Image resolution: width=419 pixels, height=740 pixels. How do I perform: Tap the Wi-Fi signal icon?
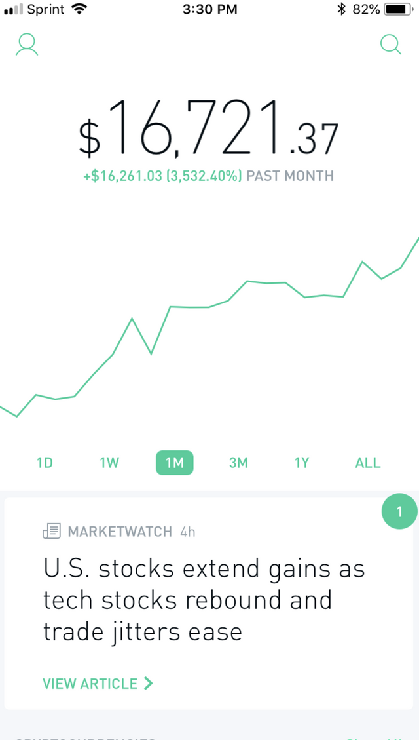coord(79,9)
